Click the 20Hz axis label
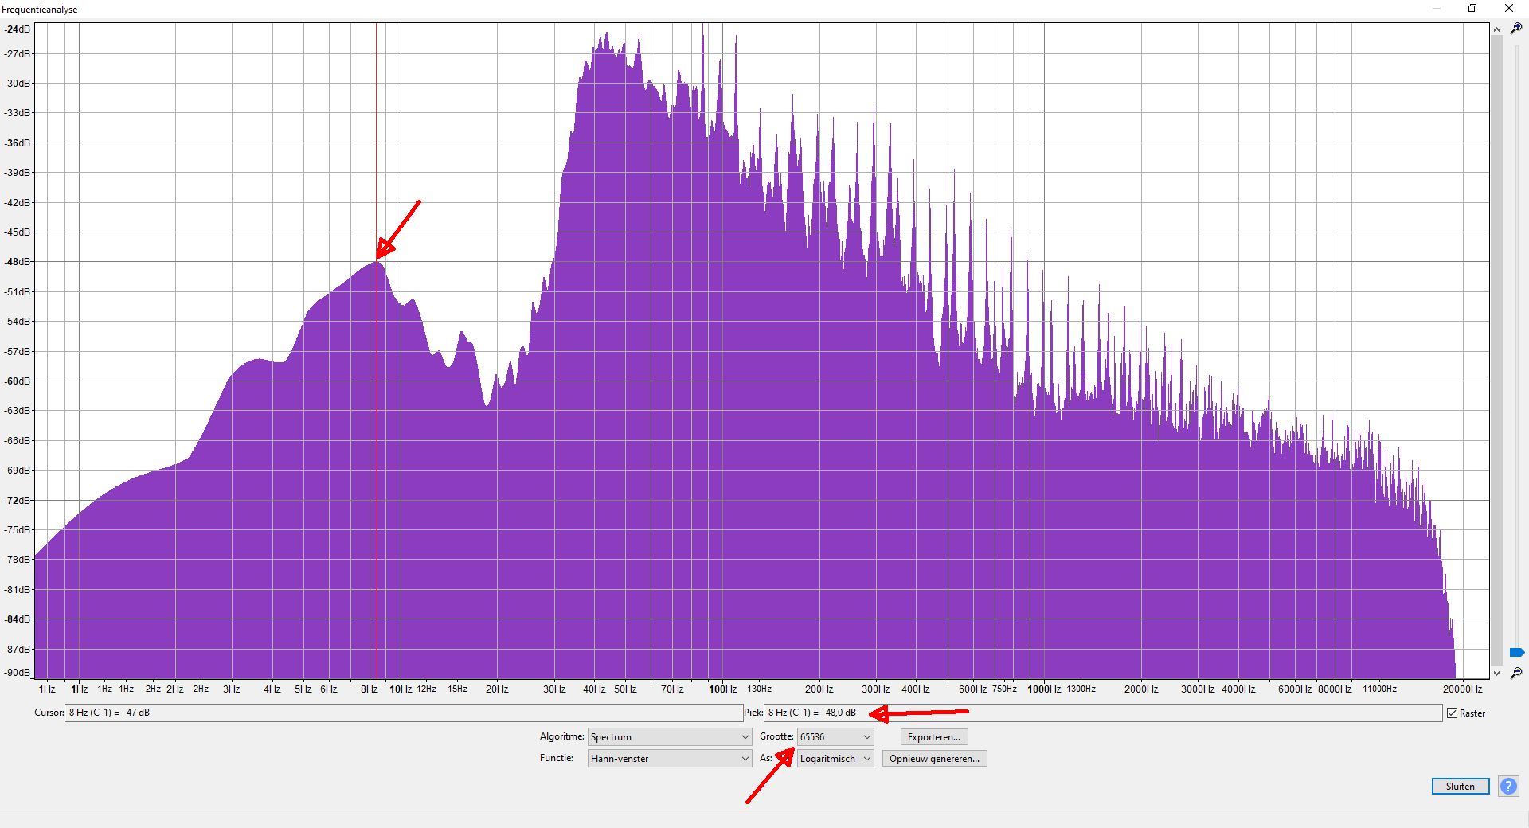Image resolution: width=1529 pixels, height=828 pixels. (x=497, y=689)
